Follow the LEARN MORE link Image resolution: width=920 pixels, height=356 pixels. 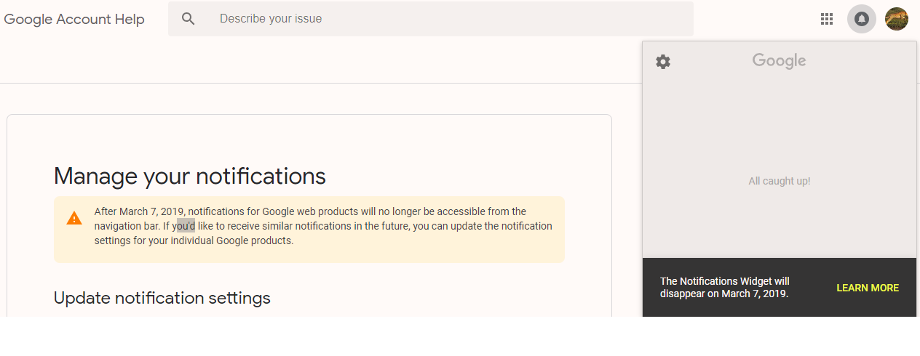(x=868, y=288)
